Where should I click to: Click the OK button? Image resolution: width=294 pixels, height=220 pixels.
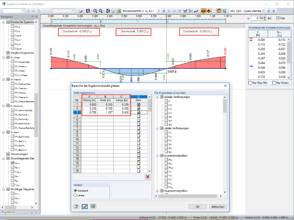pos(198,207)
